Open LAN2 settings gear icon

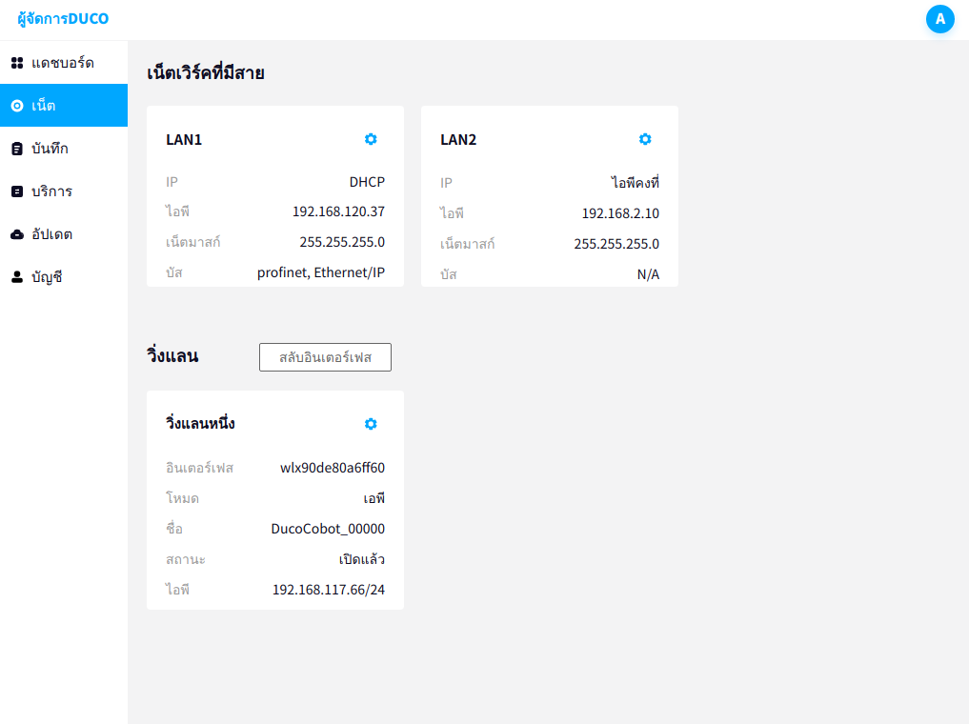(x=645, y=139)
